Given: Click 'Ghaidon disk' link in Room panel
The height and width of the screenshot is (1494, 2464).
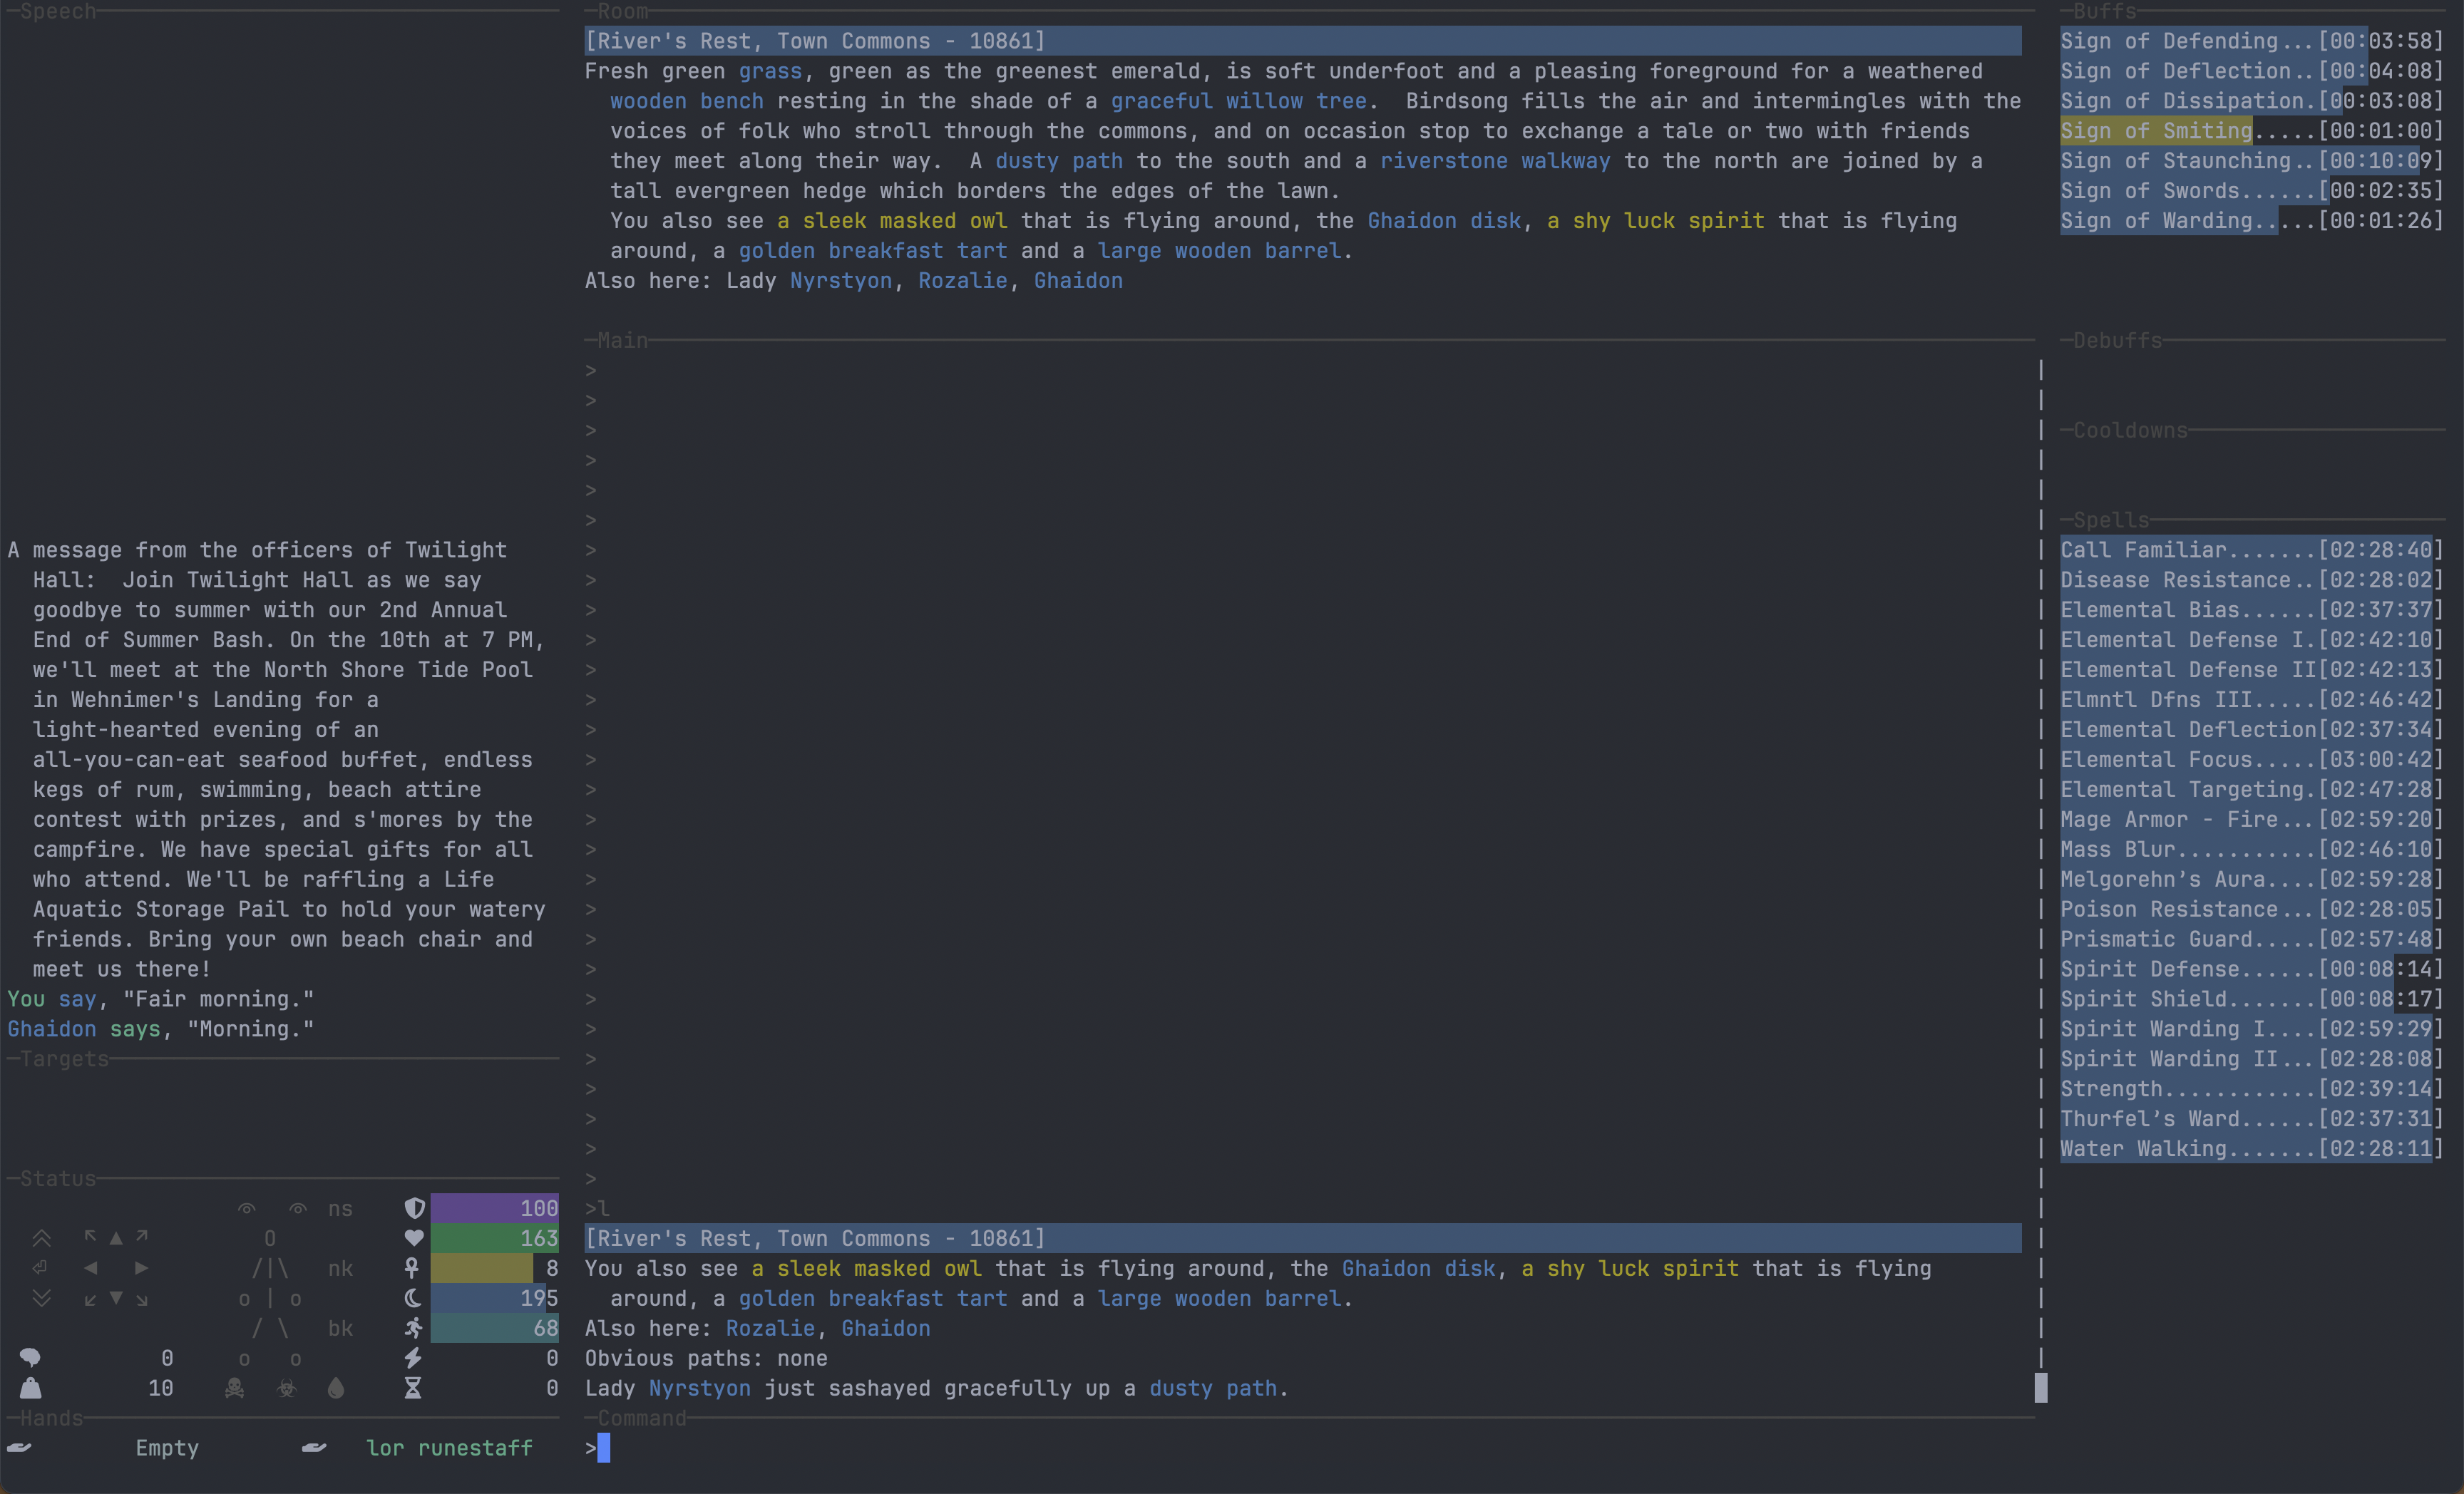Looking at the screenshot, I should (1444, 221).
